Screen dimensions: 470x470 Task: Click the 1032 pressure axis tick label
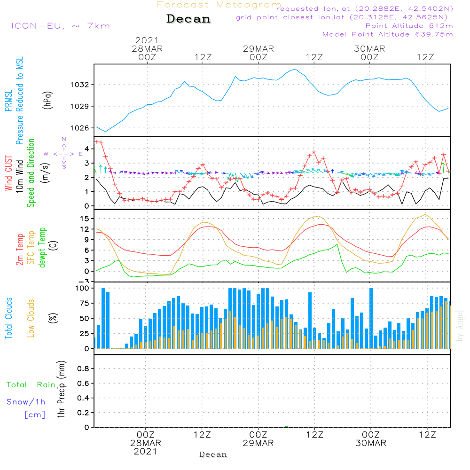(79, 85)
